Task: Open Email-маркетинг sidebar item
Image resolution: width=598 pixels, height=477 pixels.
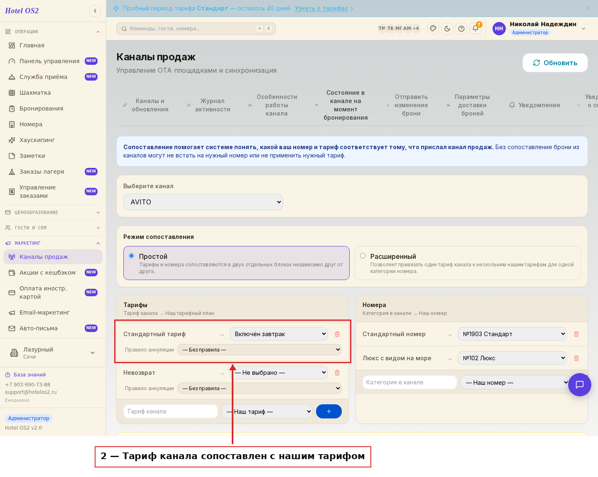Action: click(53, 312)
